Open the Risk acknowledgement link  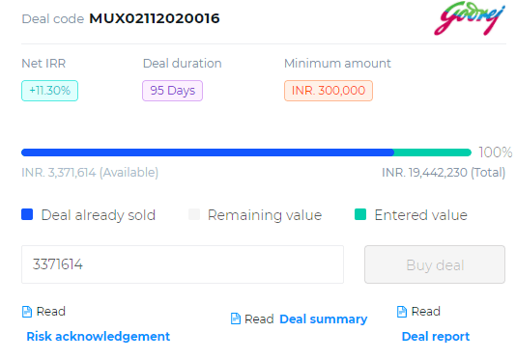(98, 336)
